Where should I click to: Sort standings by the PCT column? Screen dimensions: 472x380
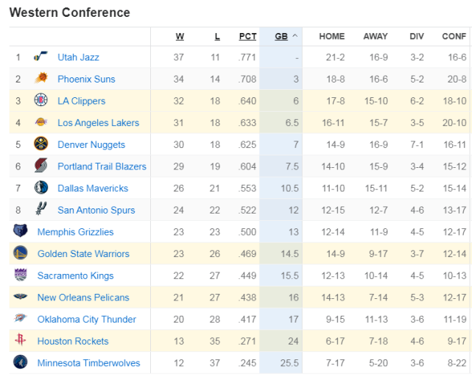pos(247,36)
